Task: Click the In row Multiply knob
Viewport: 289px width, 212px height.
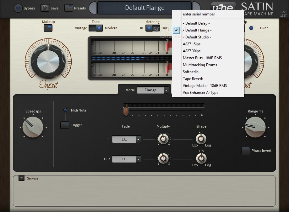Action: pos(163,139)
